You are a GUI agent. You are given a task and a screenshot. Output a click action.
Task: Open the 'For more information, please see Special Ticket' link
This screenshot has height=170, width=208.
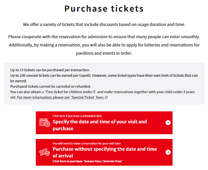click(x=61, y=97)
